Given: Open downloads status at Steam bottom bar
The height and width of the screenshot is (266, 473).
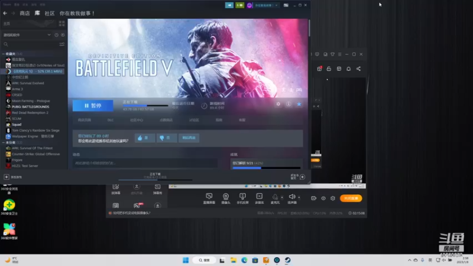Looking at the screenshot, I should 155,176.
